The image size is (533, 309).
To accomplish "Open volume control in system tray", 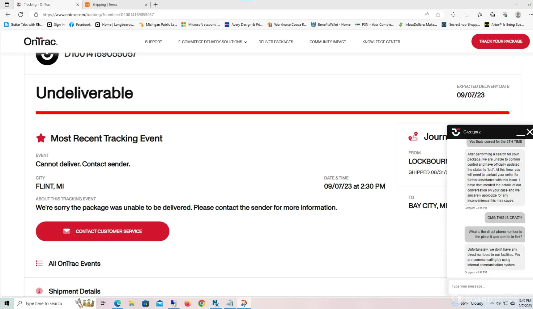I will [498, 303].
